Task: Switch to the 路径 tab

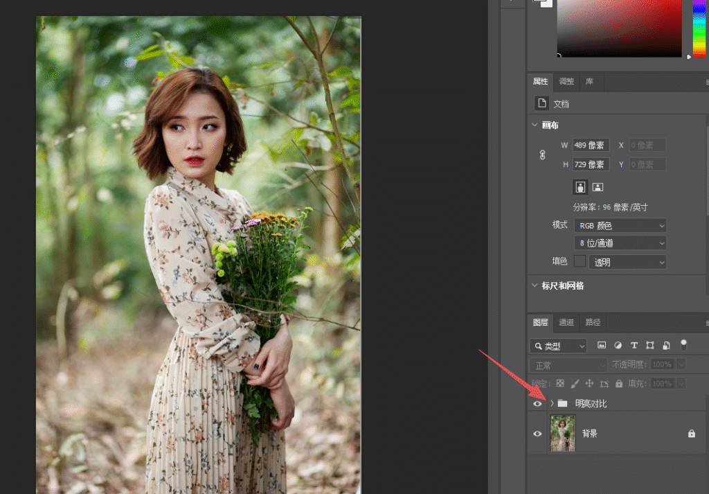Action: pyautogui.click(x=593, y=322)
